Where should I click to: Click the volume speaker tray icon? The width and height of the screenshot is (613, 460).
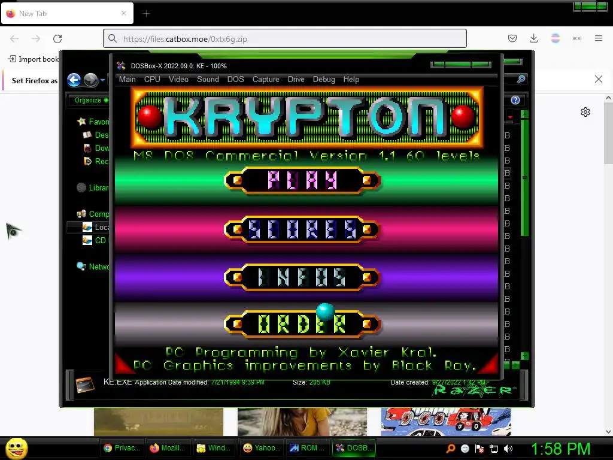coord(508,448)
